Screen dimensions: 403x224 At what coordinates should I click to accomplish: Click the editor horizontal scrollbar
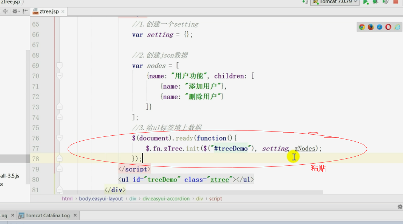(x=193, y=192)
